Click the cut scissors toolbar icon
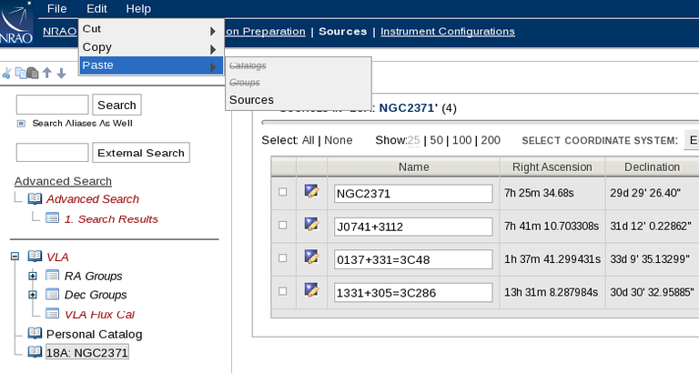This screenshot has width=699, height=373. 5,73
